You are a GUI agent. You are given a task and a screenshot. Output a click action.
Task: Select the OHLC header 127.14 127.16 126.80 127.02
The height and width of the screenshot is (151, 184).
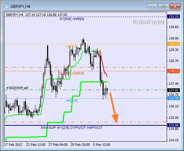coord(46,15)
